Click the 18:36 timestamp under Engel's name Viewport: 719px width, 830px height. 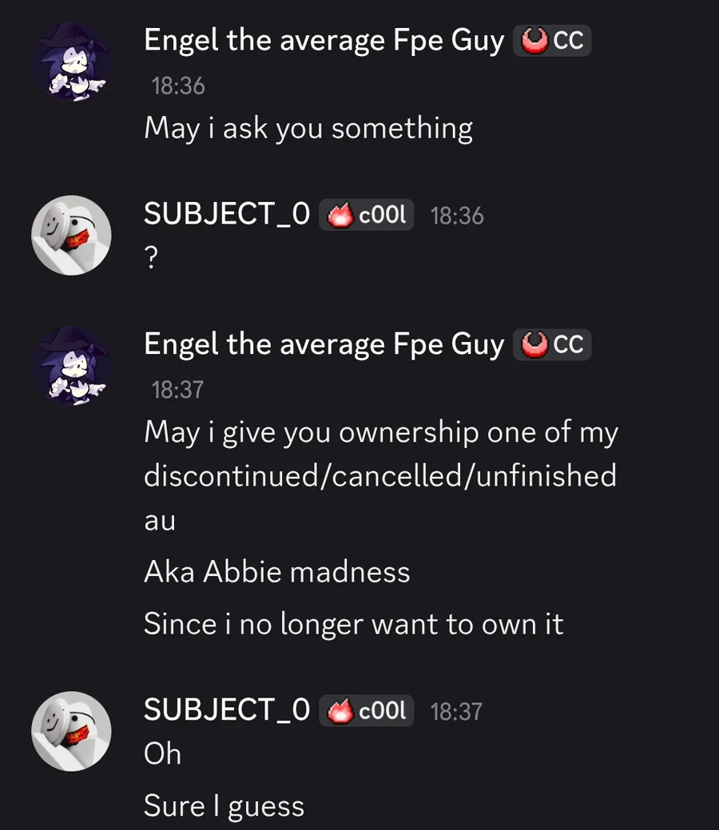[178, 85]
